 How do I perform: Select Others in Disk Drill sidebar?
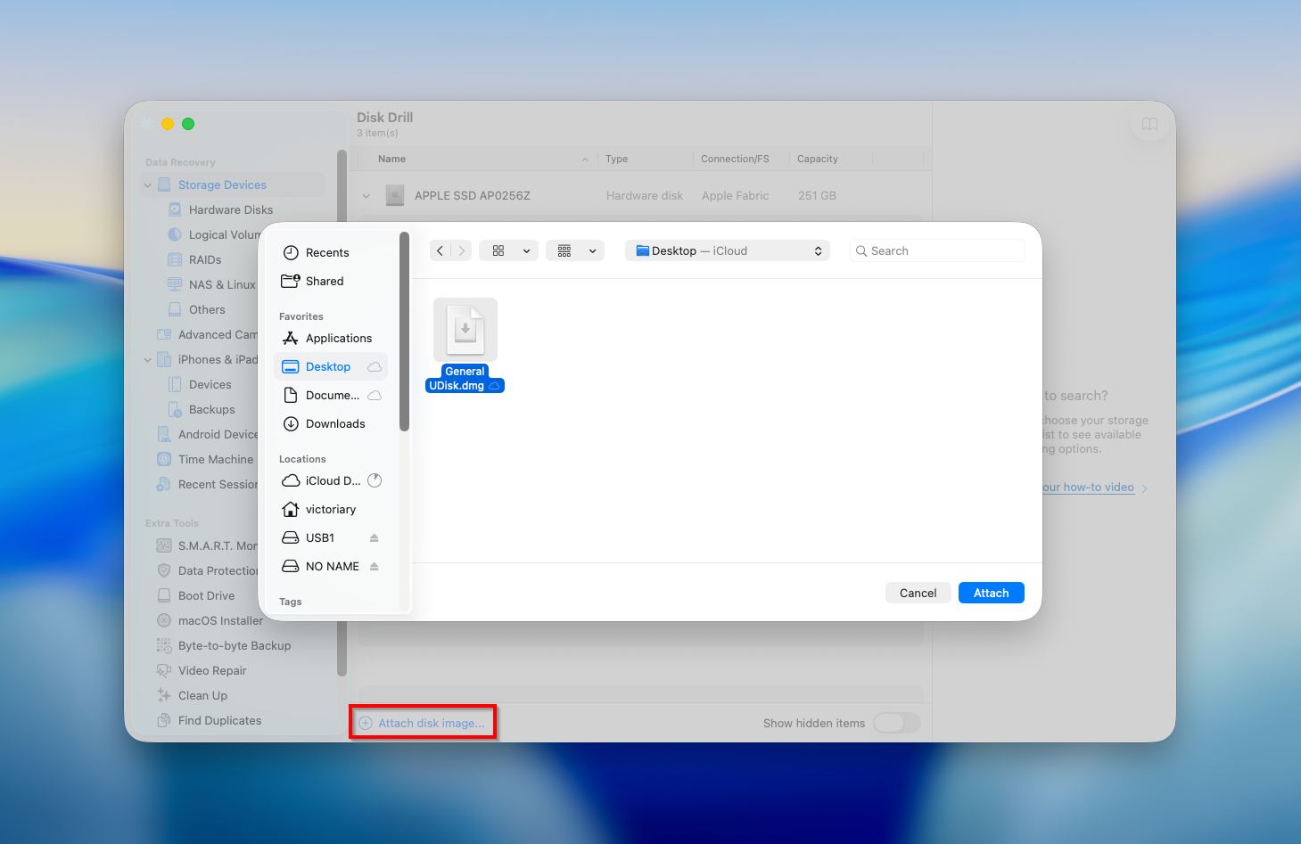pyautogui.click(x=207, y=309)
